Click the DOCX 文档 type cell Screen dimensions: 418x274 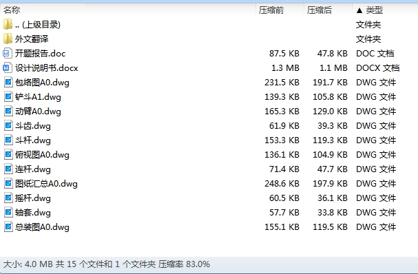click(x=378, y=67)
